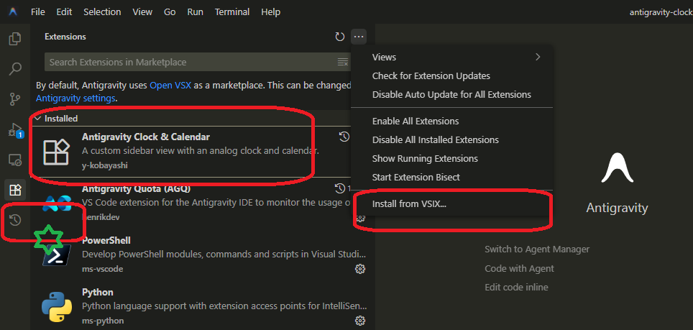
Task: Select the Antigravity Quota (AGQ) title
Action: (136, 188)
